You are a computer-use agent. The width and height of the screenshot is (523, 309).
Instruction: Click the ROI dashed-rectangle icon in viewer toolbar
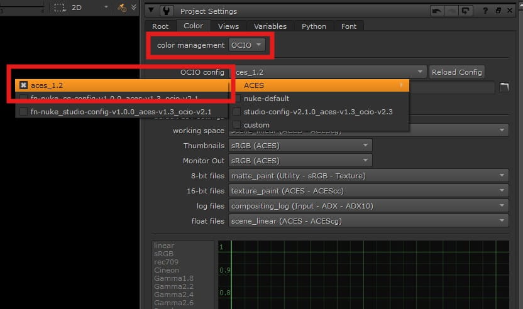tap(59, 8)
